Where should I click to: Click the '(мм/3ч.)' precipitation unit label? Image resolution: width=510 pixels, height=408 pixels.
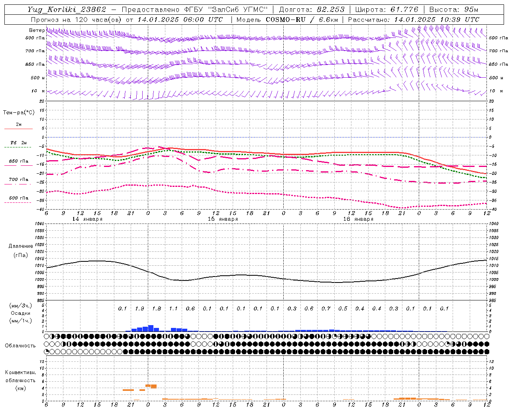20,306
